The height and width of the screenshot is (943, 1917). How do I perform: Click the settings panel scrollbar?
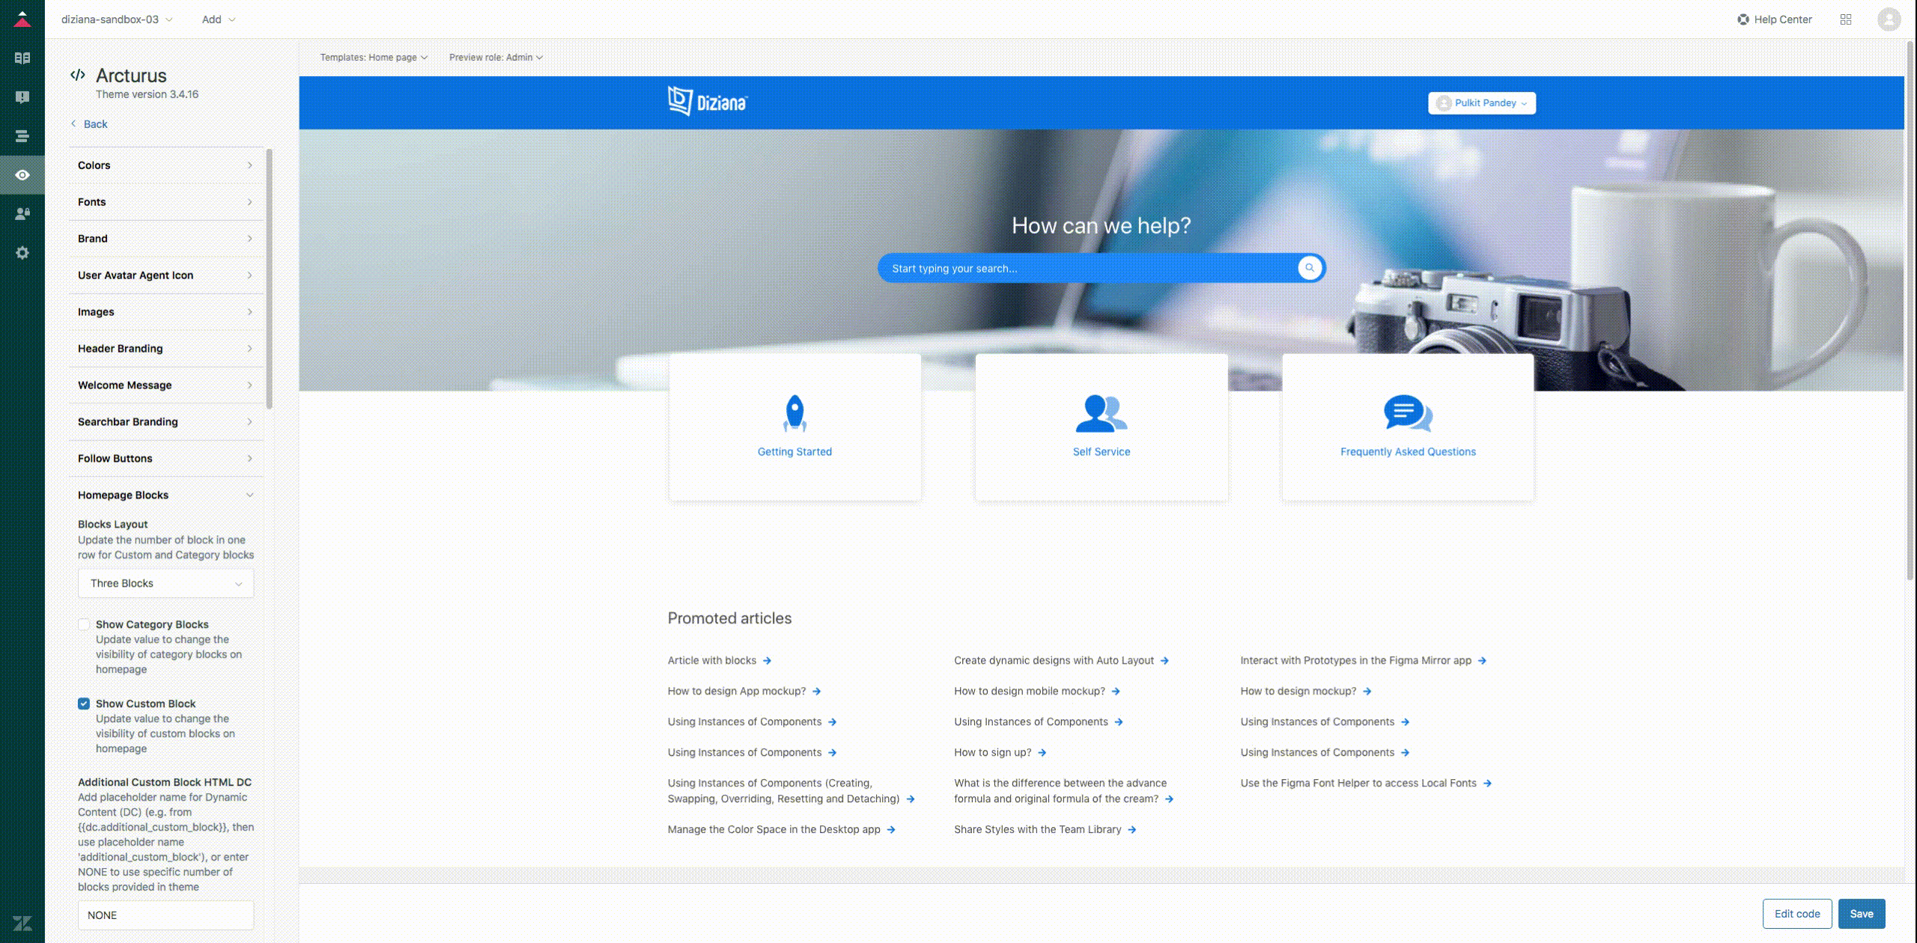(269, 279)
